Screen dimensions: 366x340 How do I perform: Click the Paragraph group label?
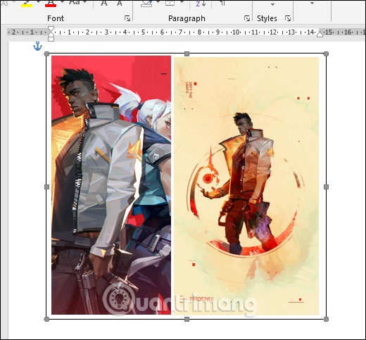tap(187, 18)
